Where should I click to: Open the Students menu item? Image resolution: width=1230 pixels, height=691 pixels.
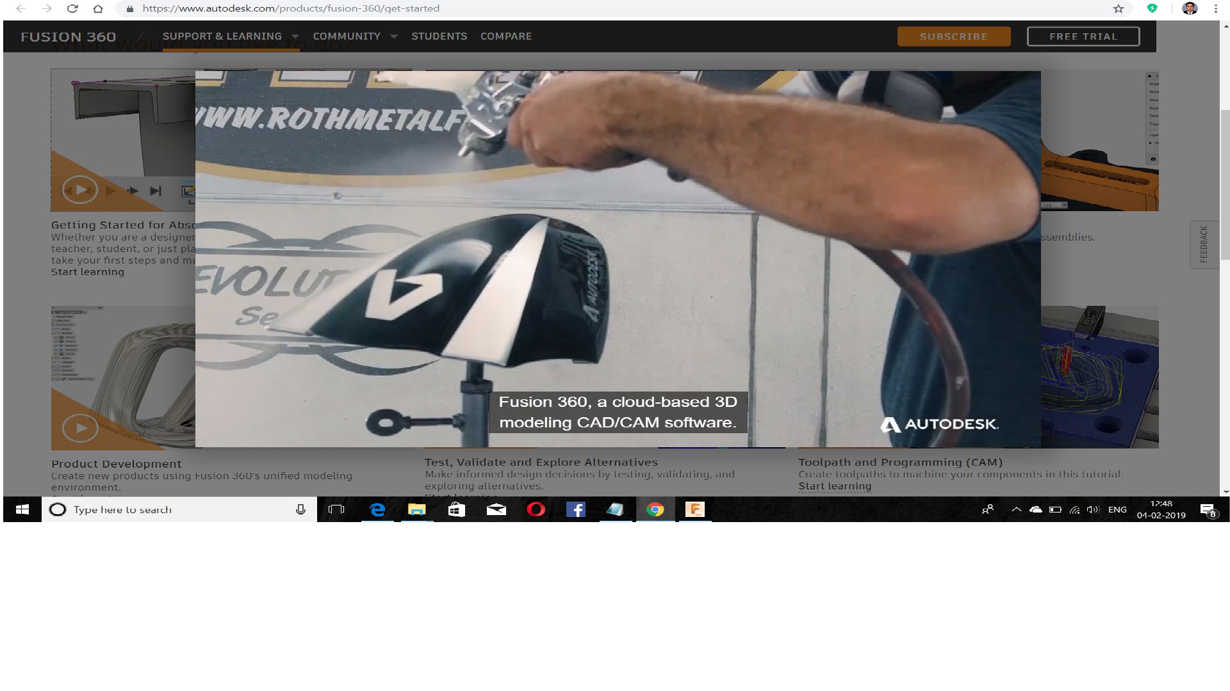[439, 36]
